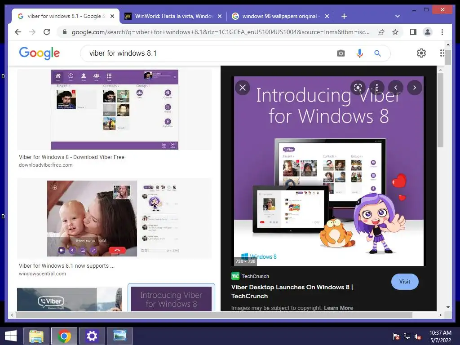Open Viber for Windows 8.1 now supports result
The image size is (460, 345).
pyautogui.click(x=66, y=266)
